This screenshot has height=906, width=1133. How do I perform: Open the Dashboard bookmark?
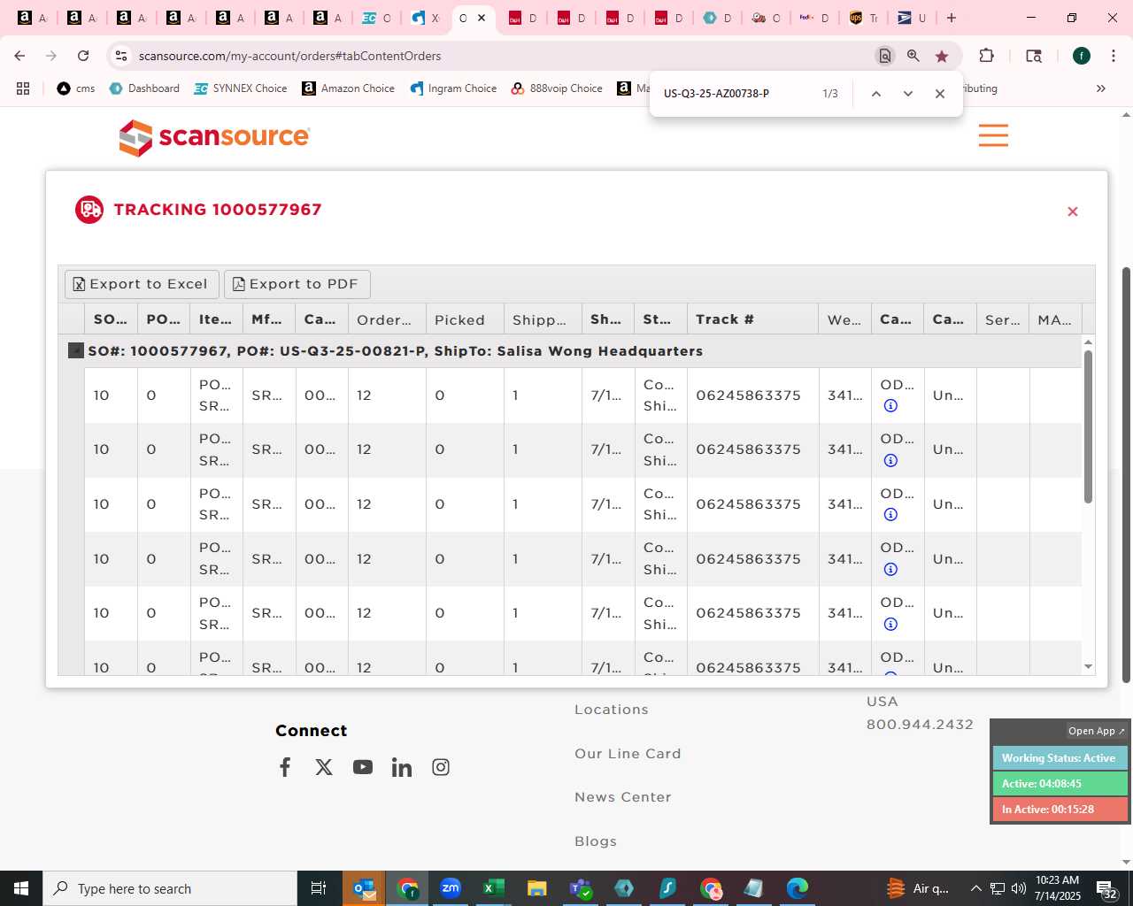pyautogui.click(x=144, y=88)
